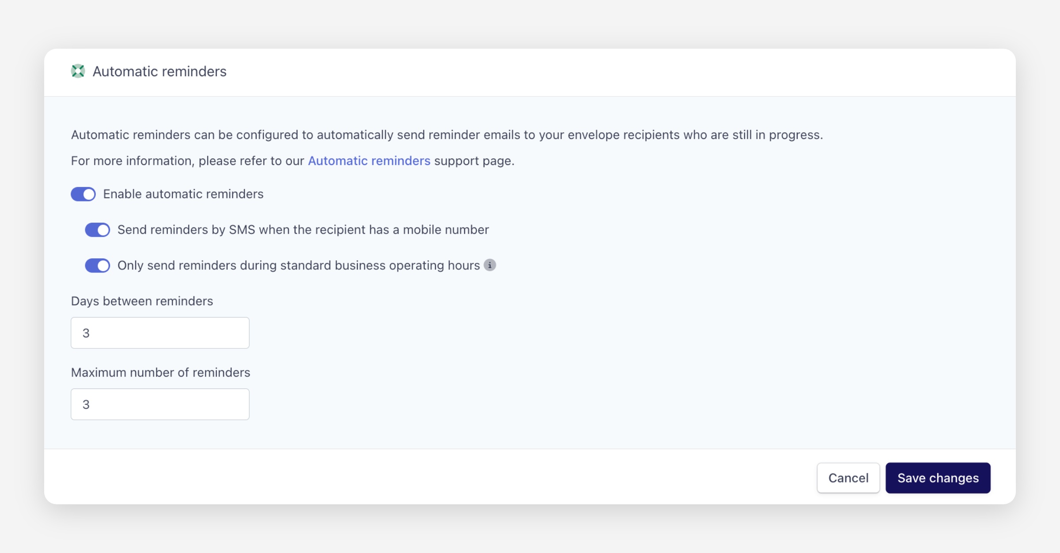Screen dimensions: 1060x553
Task: Click the "Enable automatic reminders" label text
Action: [183, 194]
